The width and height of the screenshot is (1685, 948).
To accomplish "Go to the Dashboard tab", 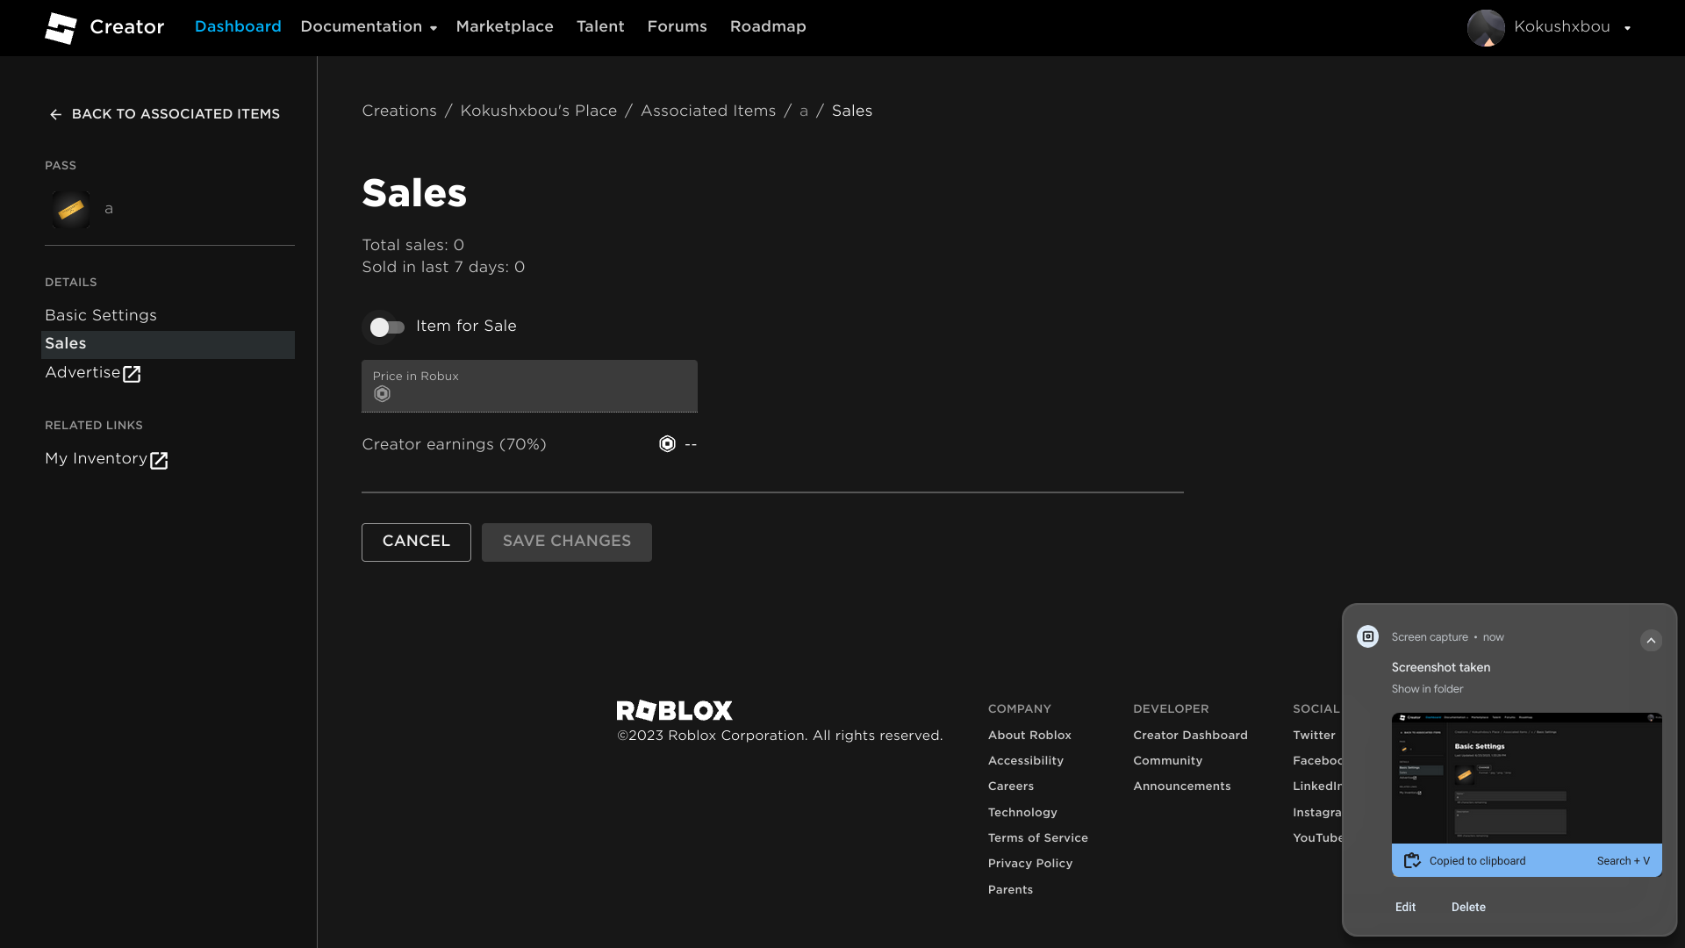I will (x=238, y=27).
